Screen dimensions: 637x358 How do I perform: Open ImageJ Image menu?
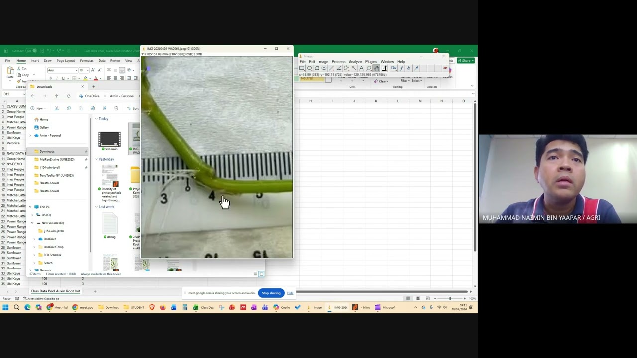point(323,62)
